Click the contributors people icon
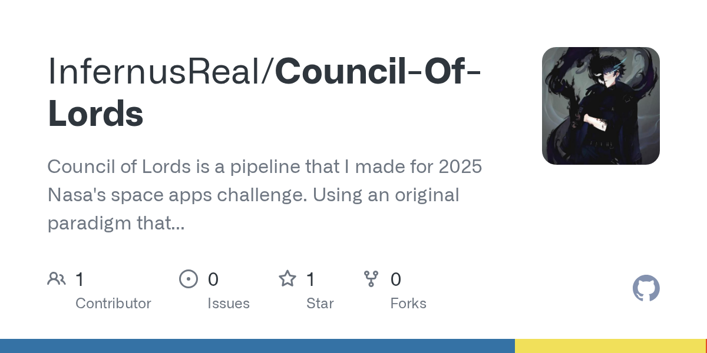 click(x=57, y=279)
